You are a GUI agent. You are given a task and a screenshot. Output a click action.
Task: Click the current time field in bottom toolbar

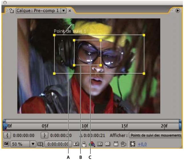[58, 144]
